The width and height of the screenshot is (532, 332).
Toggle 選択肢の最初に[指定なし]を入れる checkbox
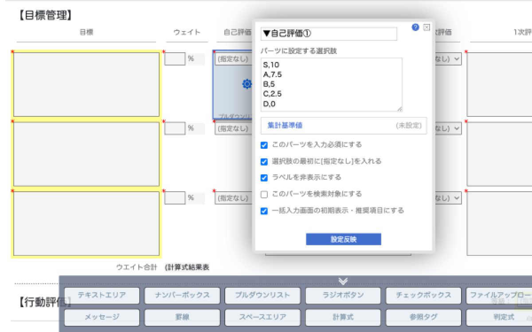[264, 162]
